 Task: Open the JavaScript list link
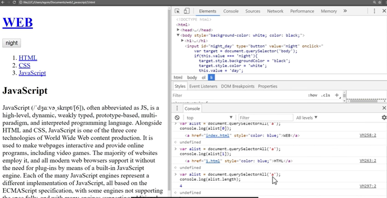point(32,73)
